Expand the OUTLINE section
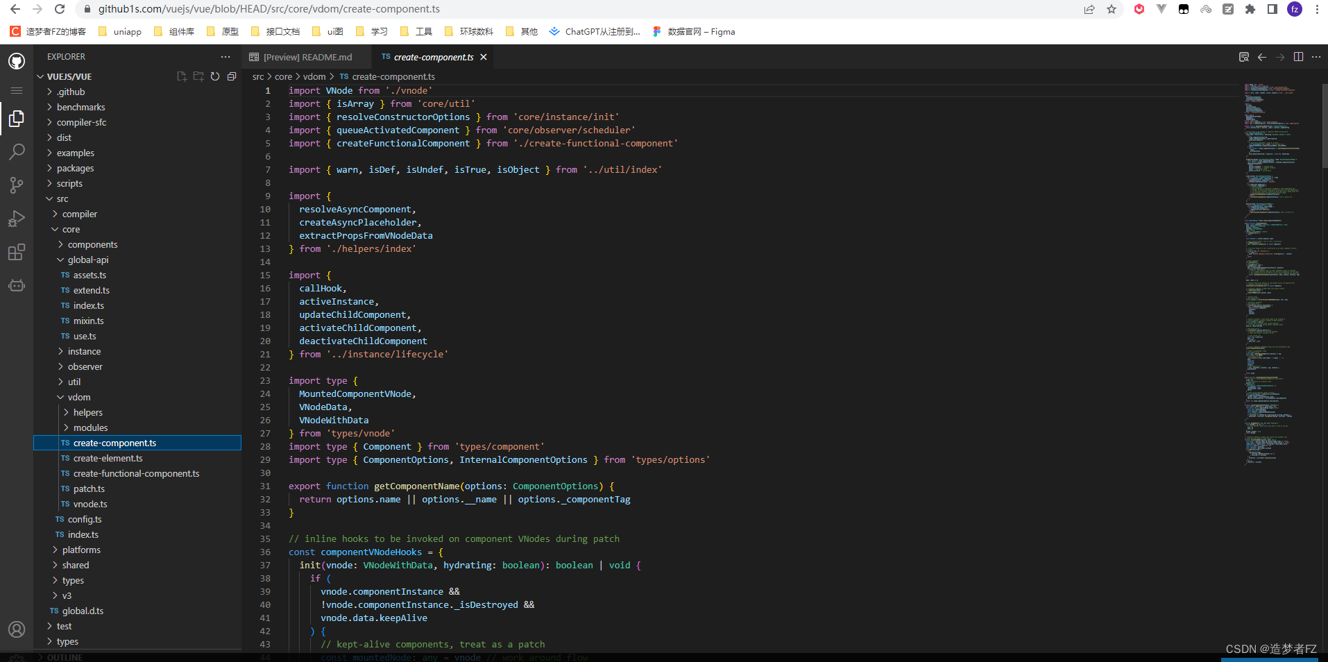 pyautogui.click(x=65, y=656)
